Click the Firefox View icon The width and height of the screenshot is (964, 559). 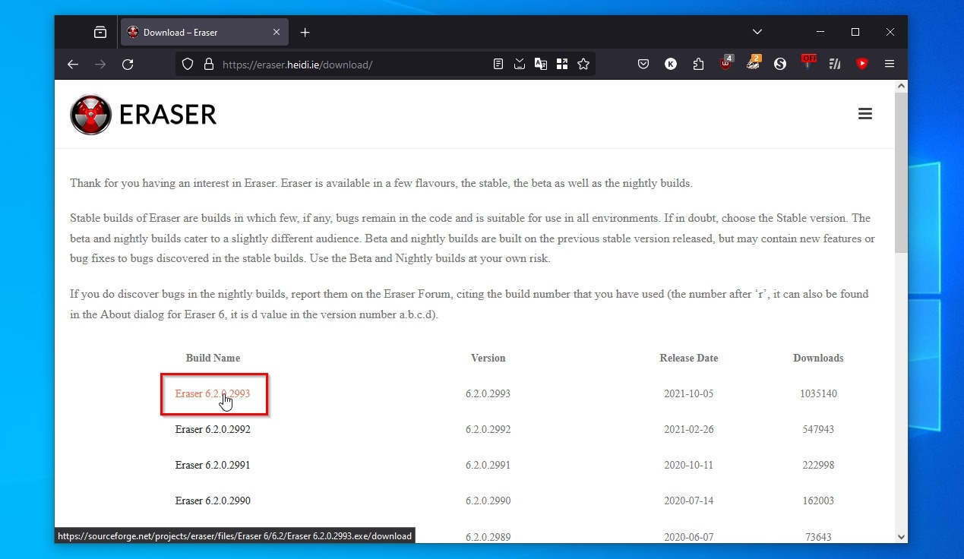pos(100,32)
